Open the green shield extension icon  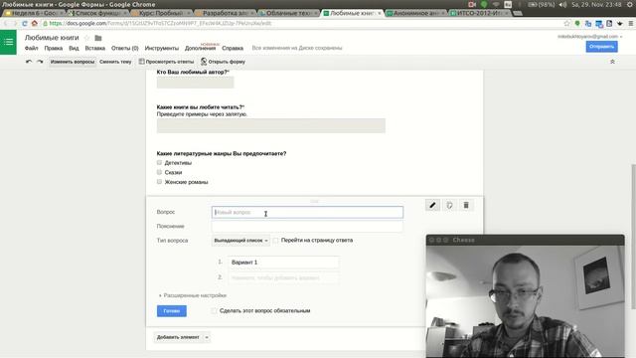(x=577, y=24)
